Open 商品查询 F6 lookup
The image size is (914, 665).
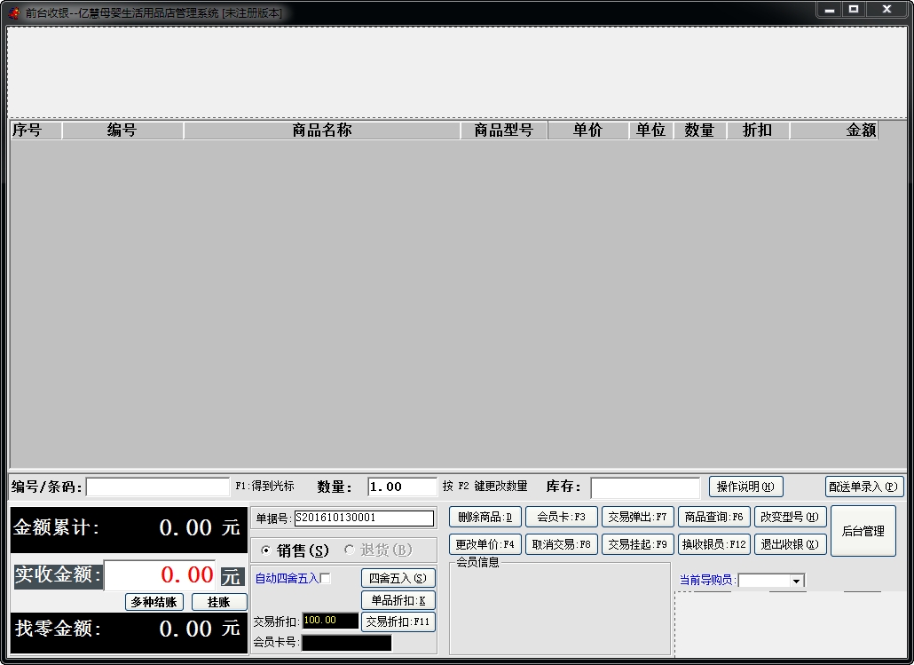coord(713,517)
